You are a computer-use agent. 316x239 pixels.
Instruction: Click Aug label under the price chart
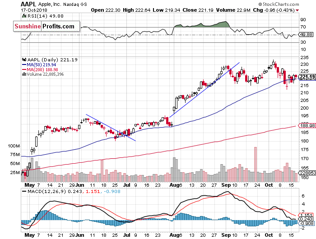(x=174, y=185)
